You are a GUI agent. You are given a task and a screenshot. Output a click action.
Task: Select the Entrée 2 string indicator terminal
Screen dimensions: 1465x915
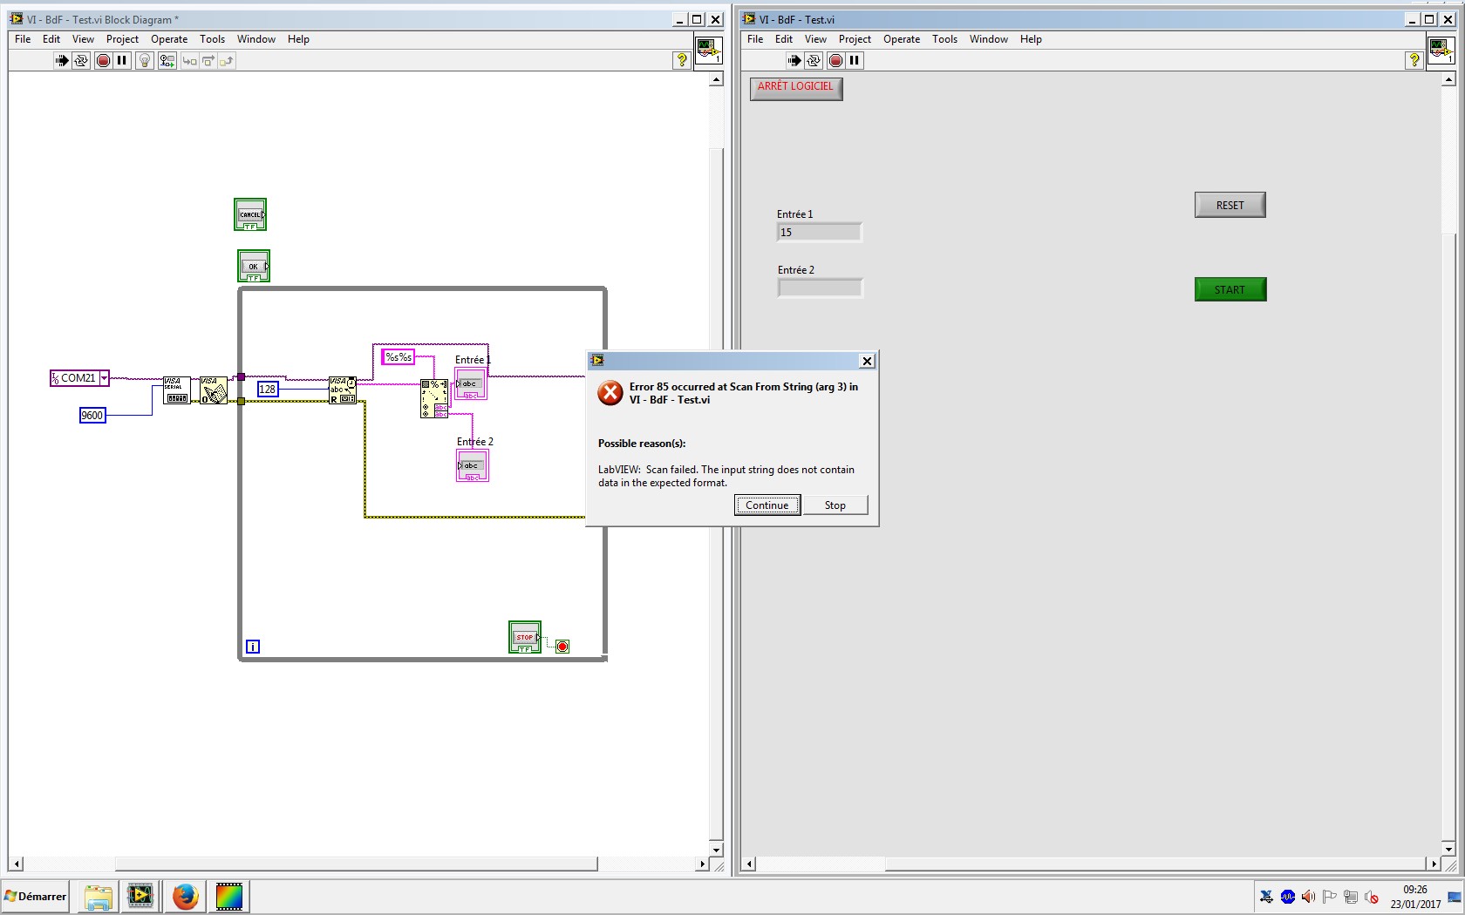pyautogui.click(x=473, y=466)
